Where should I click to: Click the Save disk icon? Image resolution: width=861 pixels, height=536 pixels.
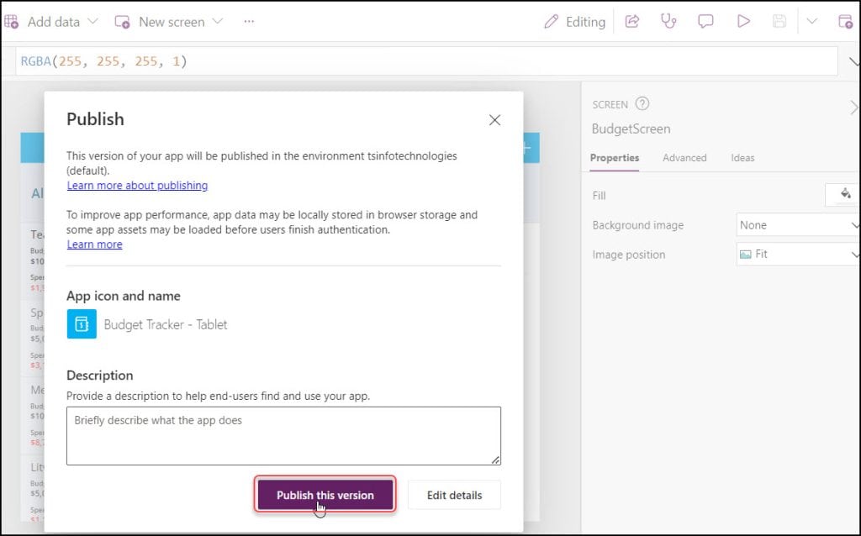point(779,21)
